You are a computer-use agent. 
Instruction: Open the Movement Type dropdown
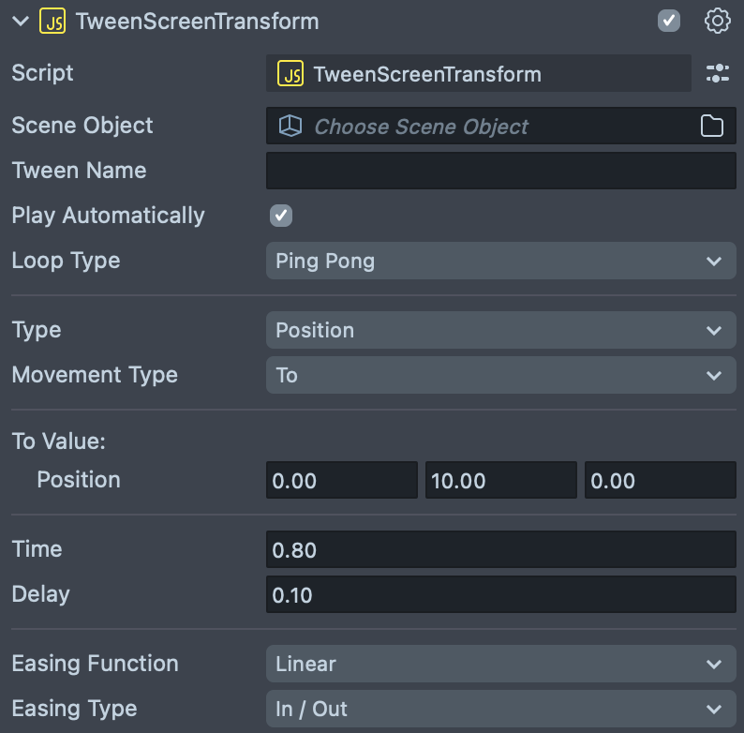pyautogui.click(x=500, y=375)
